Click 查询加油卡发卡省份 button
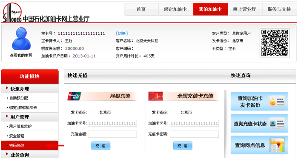Image resolution: width=298 pixels, height=158 pixels. click(259, 101)
